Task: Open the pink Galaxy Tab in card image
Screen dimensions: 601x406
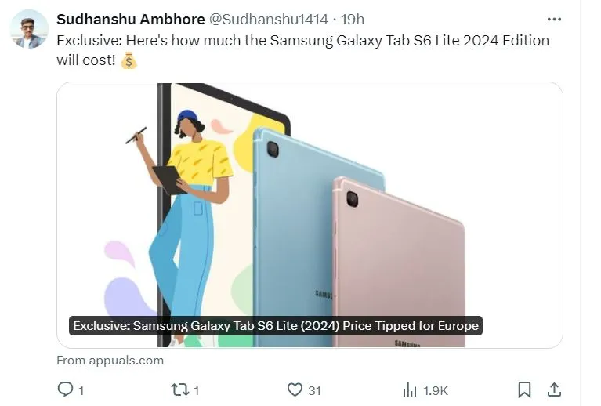Action: tap(399, 263)
